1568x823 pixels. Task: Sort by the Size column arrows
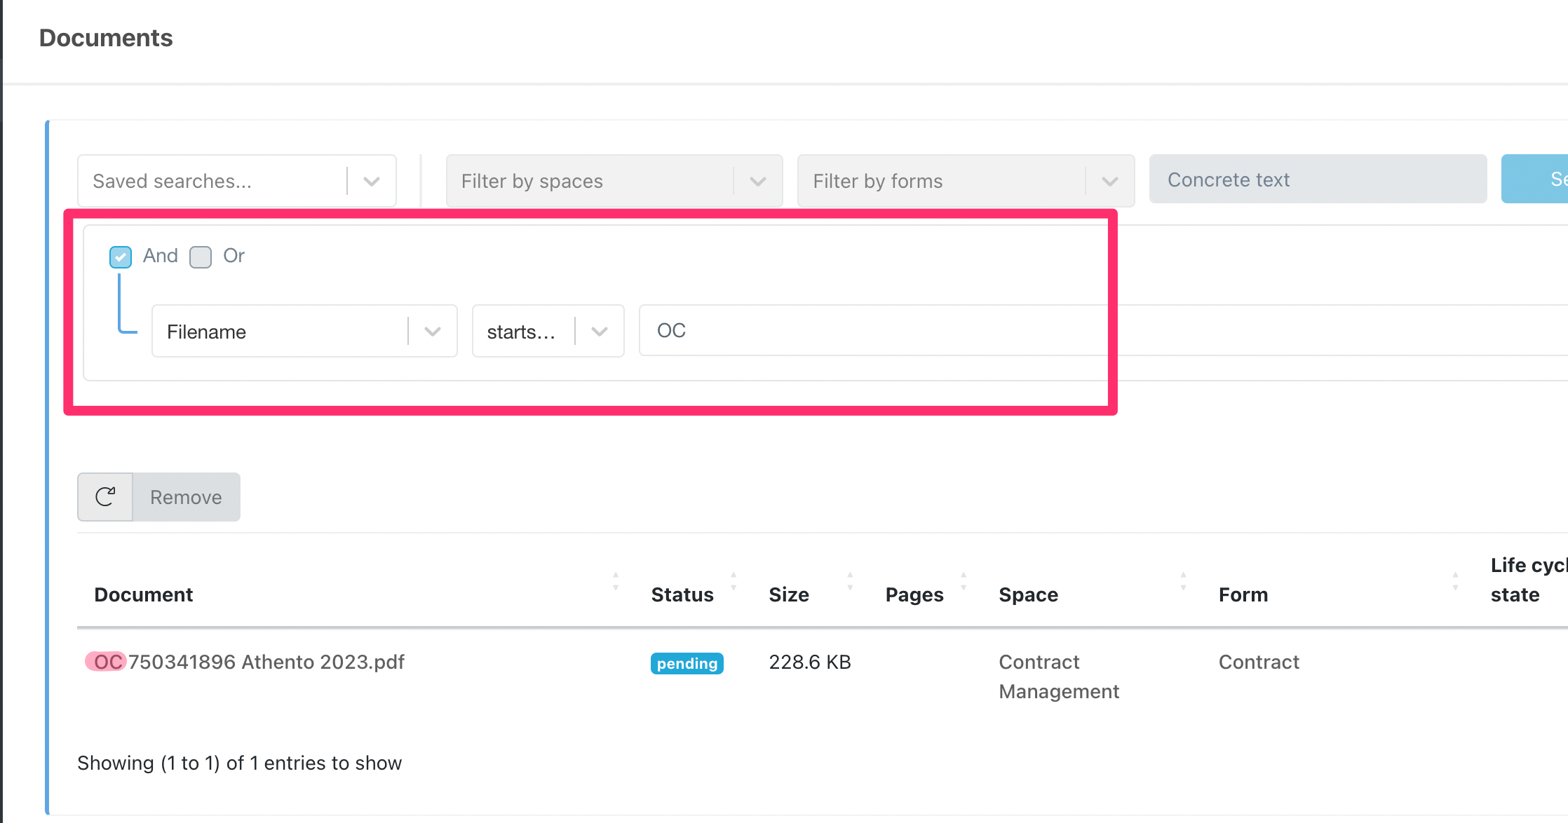click(850, 581)
